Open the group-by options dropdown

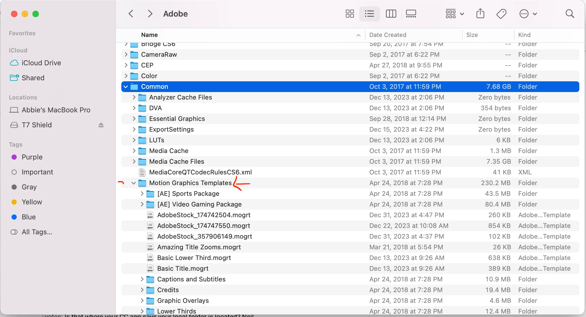coord(454,14)
